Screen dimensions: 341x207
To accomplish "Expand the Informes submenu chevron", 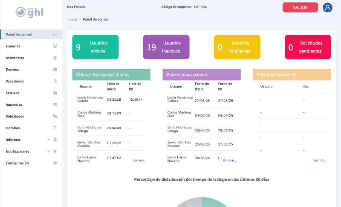I will 49,140.
